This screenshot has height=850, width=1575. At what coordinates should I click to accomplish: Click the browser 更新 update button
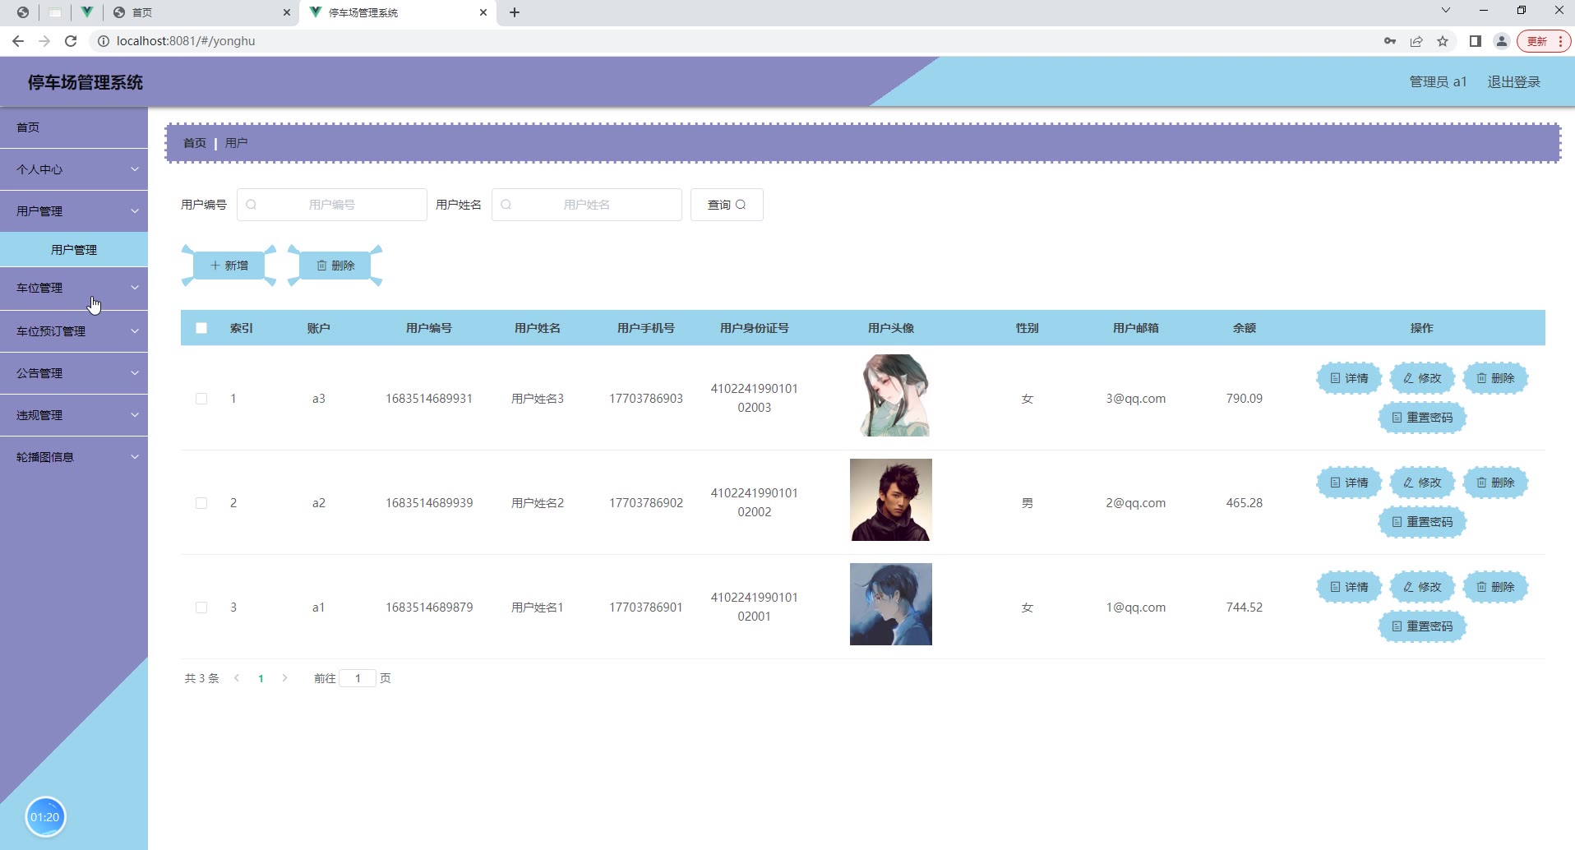click(x=1543, y=41)
